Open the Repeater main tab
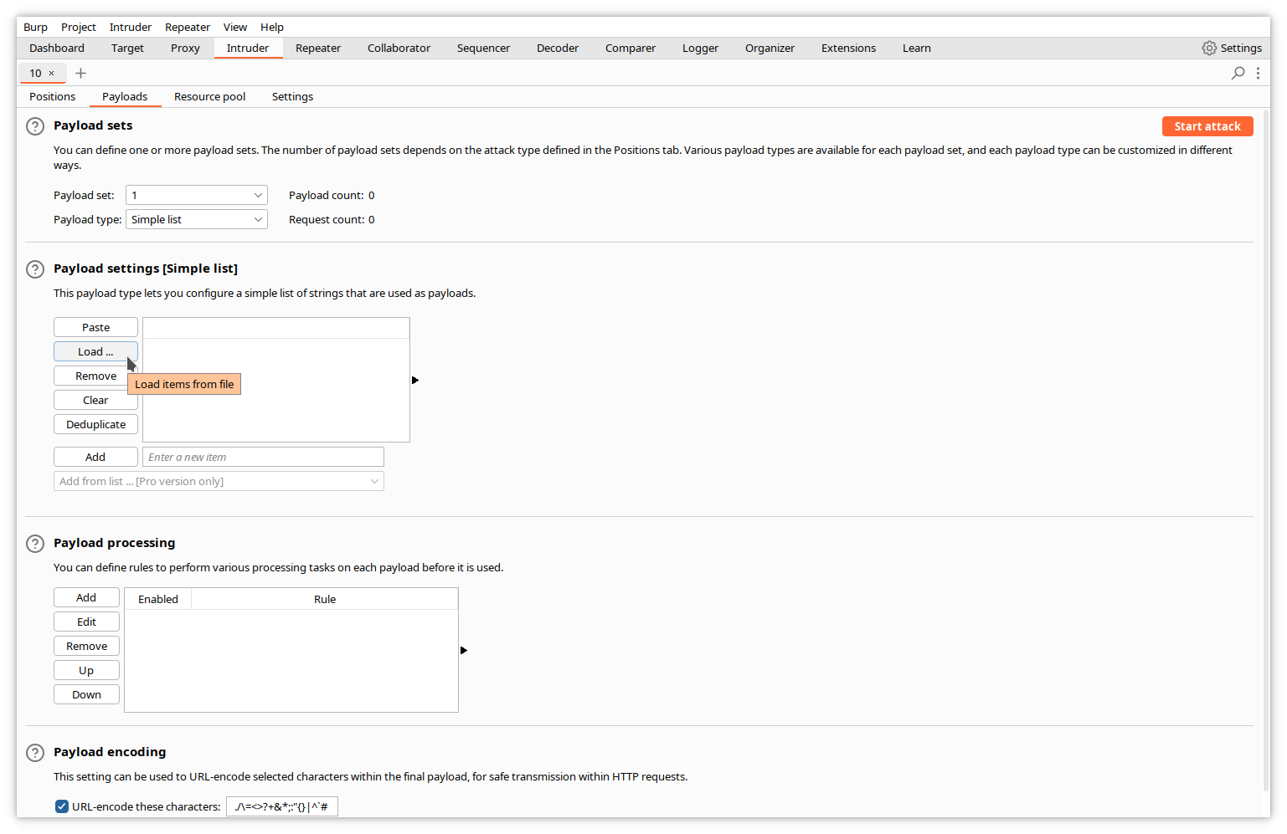Image resolution: width=1287 pixels, height=834 pixels. click(318, 49)
